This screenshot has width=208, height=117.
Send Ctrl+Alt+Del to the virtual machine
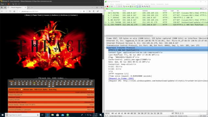(x=13, y=4)
